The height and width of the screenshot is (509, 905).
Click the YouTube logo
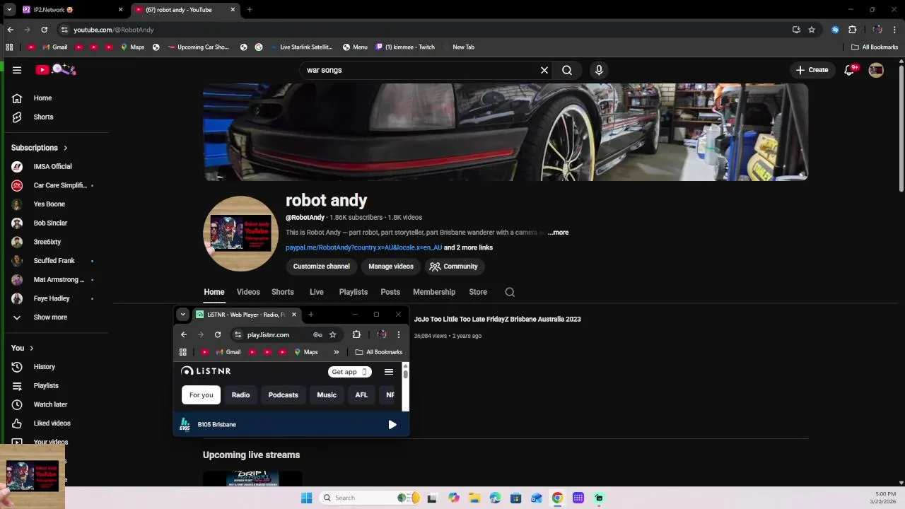point(56,69)
